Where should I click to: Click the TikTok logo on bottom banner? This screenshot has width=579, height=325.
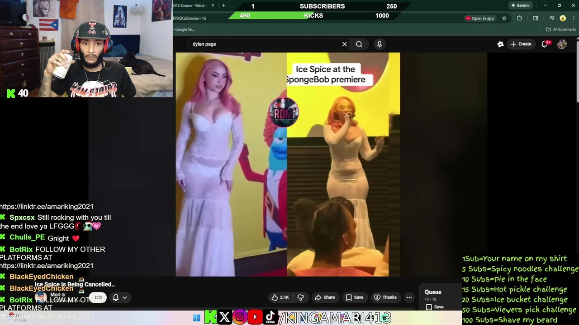(270, 317)
